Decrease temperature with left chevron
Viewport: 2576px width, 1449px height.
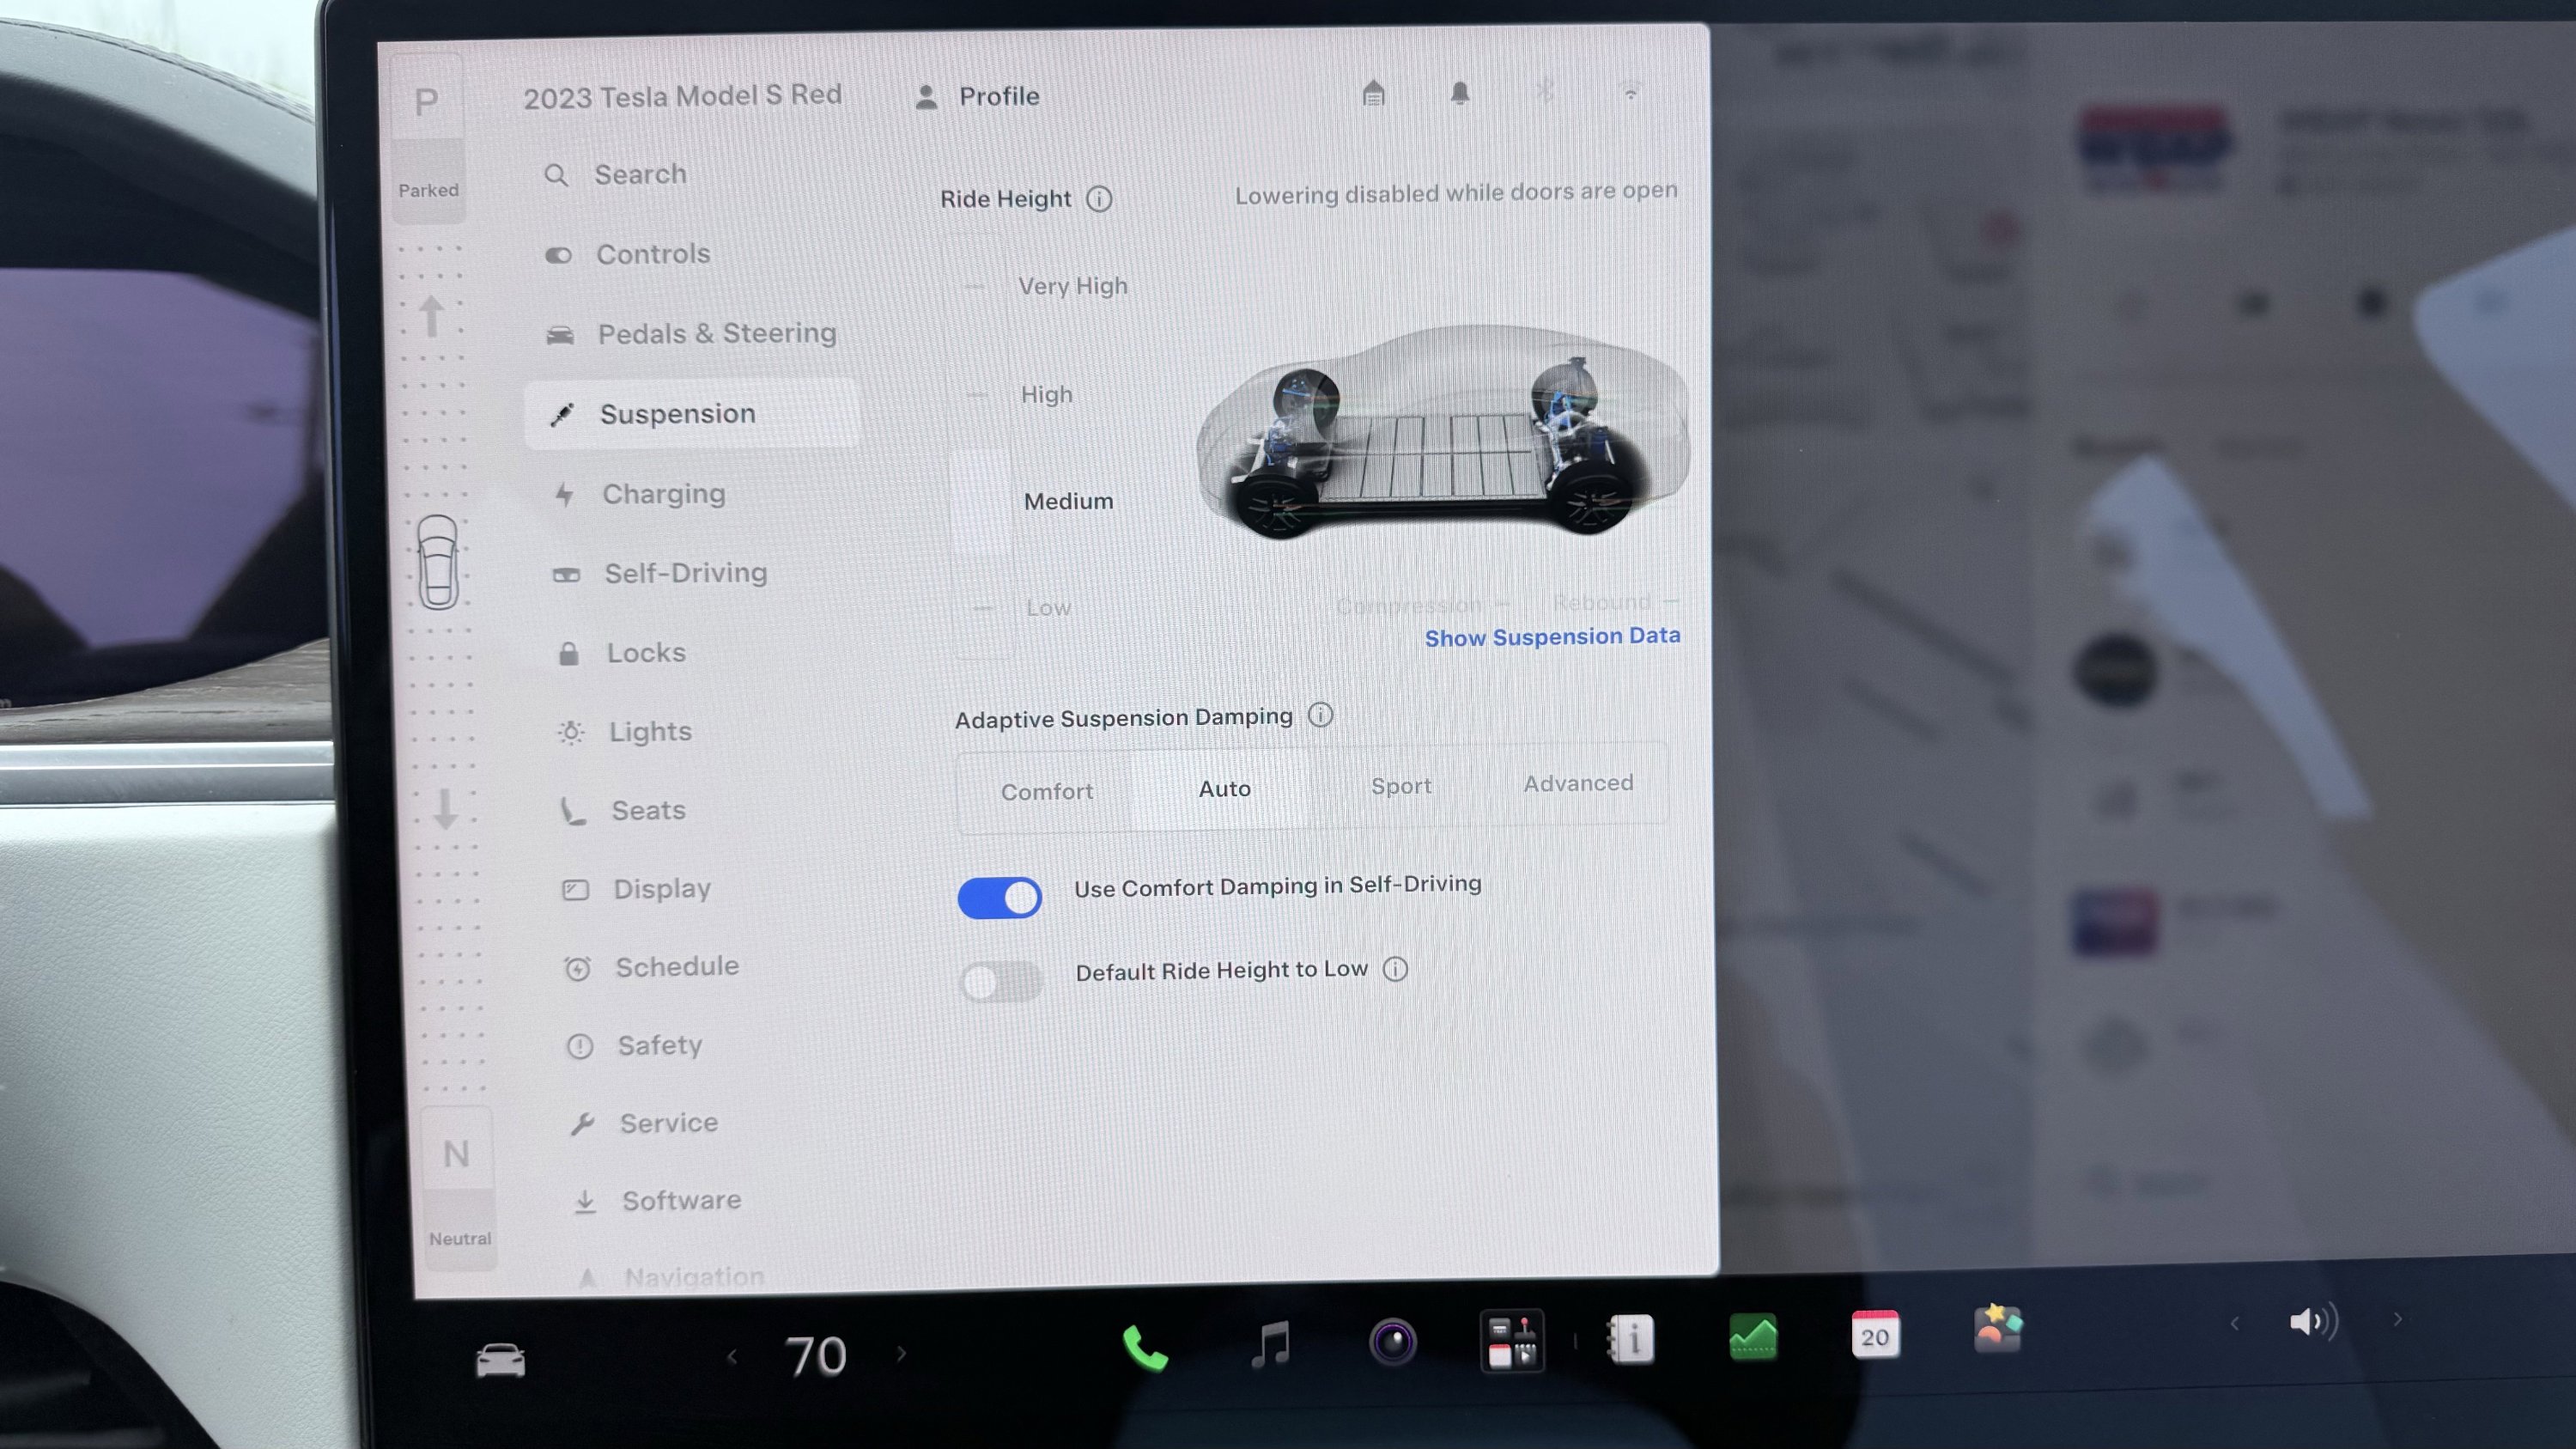pos(732,1357)
